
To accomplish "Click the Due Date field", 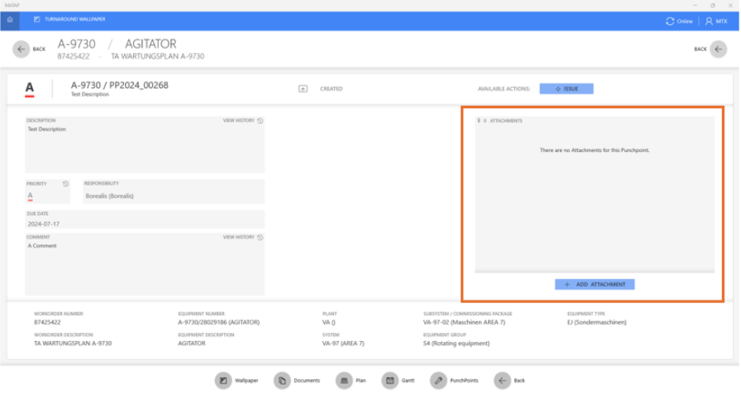I will tap(145, 224).
